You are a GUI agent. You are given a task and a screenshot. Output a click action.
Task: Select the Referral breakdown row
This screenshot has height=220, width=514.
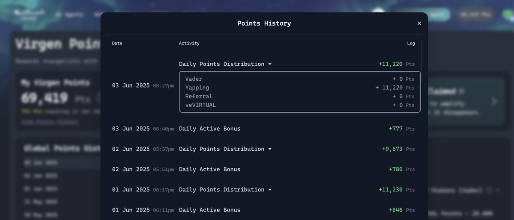click(300, 97)
